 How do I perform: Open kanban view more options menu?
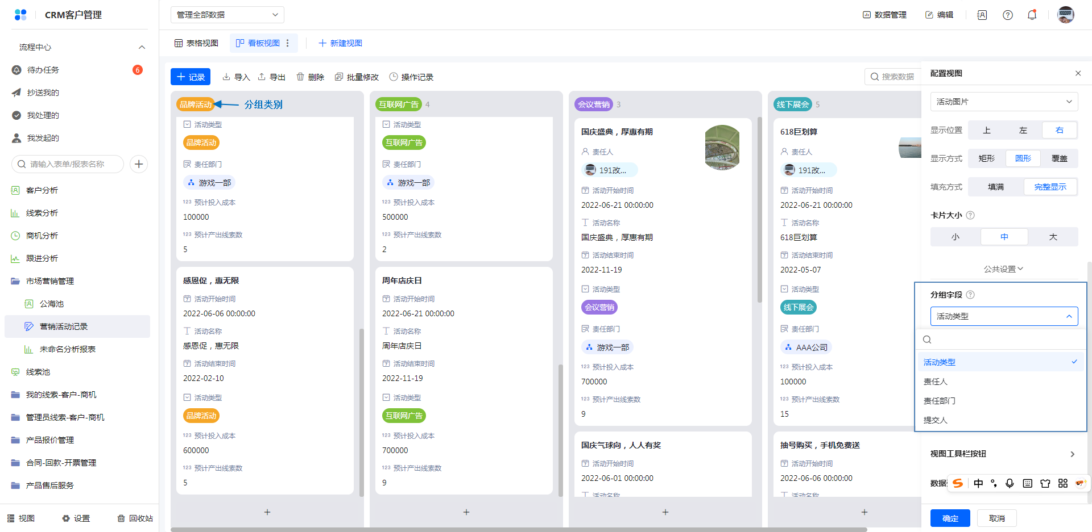[x=288, y=43]
